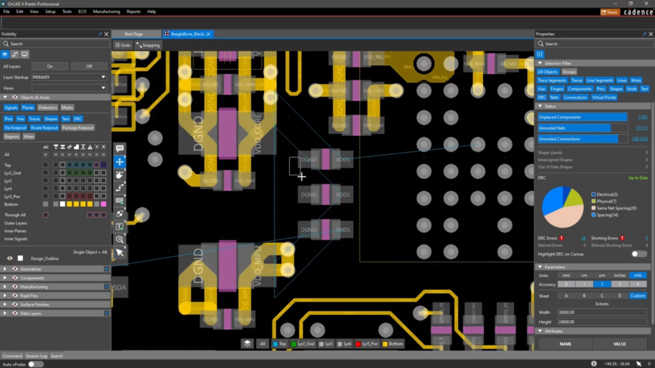Switch to the Start Page tab
Screen dimensions: 655x368
tap(134, 34)
